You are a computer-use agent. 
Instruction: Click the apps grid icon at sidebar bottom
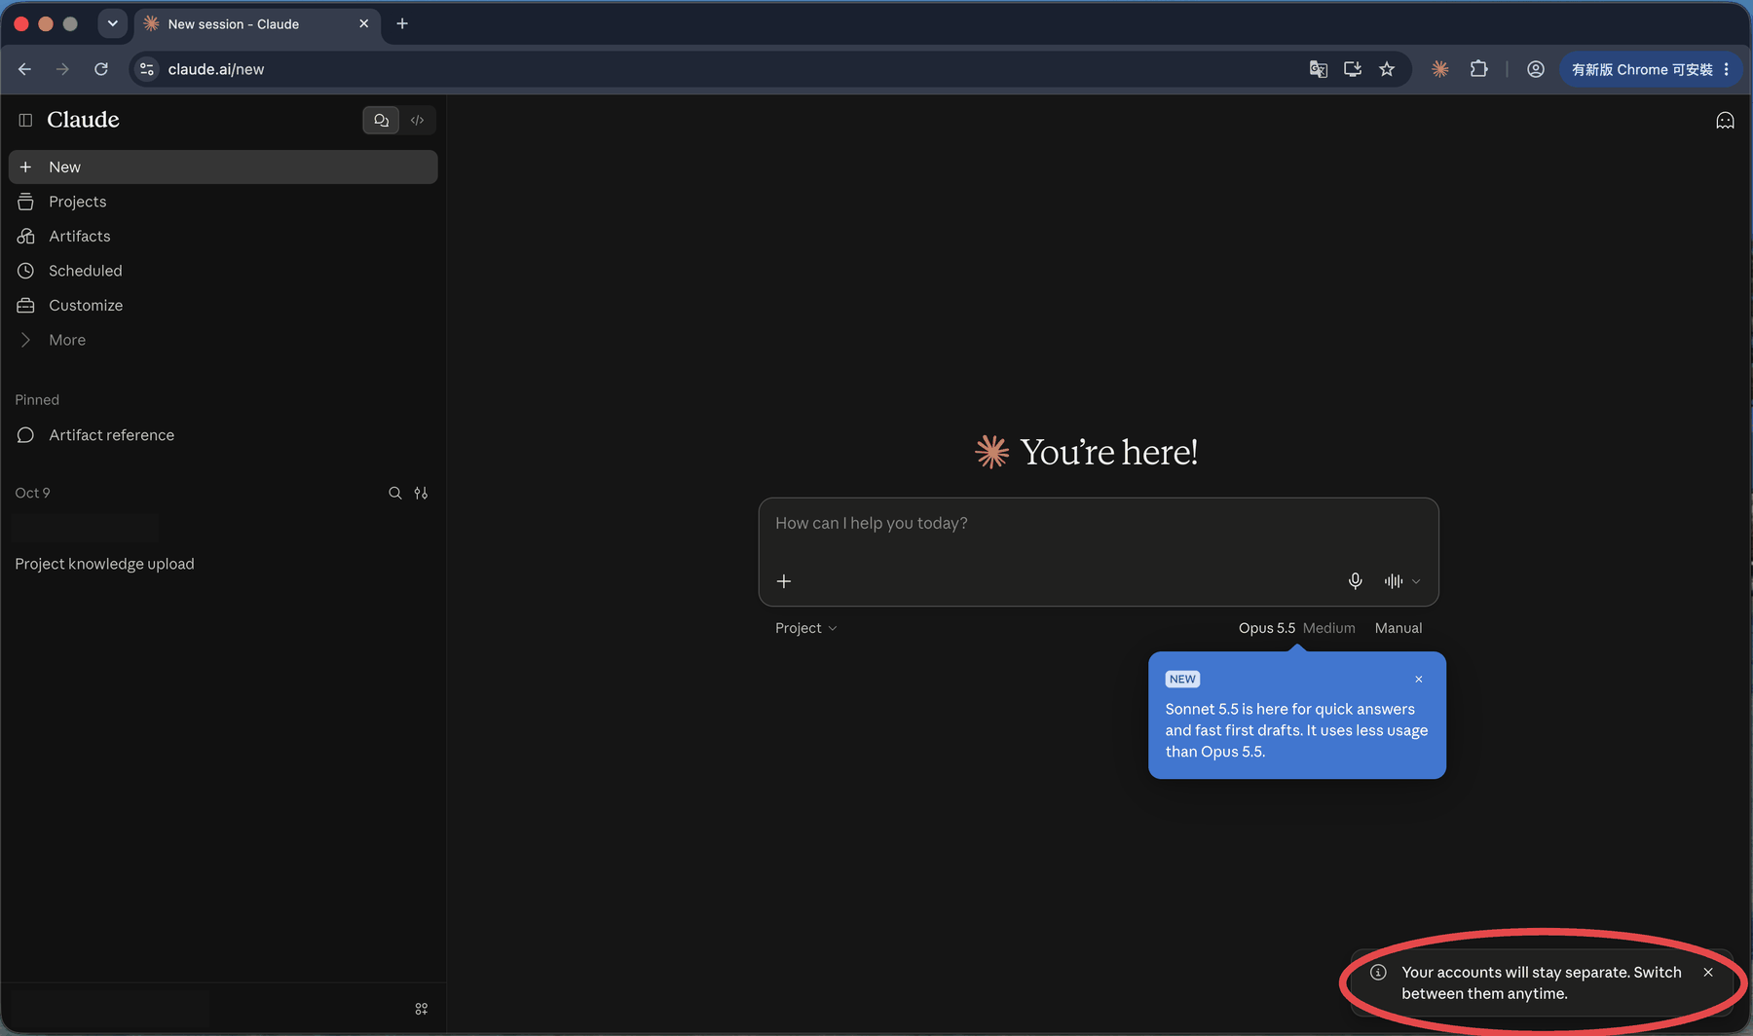pyautogui.click(x=421, y=1009)
